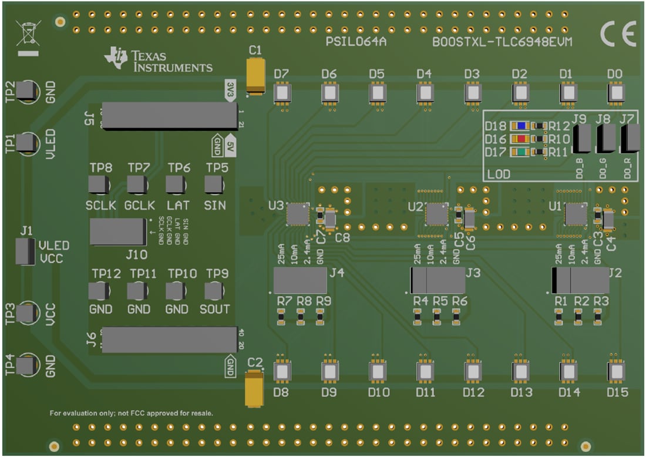Click the BOOSTXL-TLC6948EVM title text
Image resolution: width=646 pixels, height=457 pixels.
502,42
